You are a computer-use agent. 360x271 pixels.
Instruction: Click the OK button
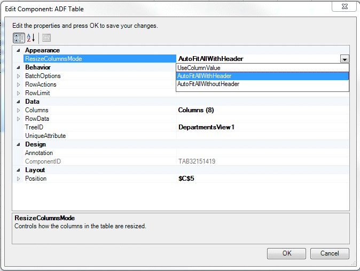pos(286,253)
